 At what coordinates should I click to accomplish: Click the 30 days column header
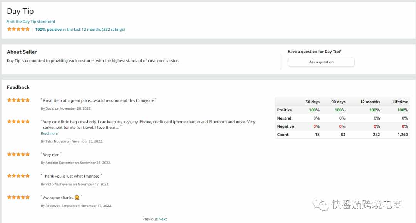312,102
